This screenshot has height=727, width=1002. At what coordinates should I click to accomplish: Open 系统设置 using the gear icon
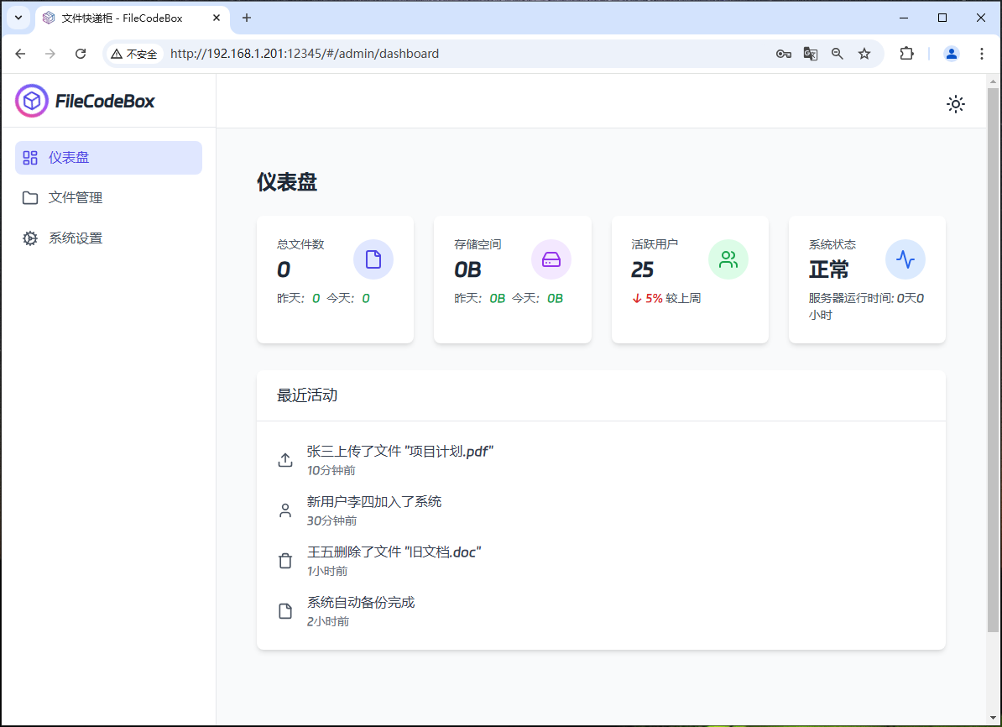tap(30, 238)
